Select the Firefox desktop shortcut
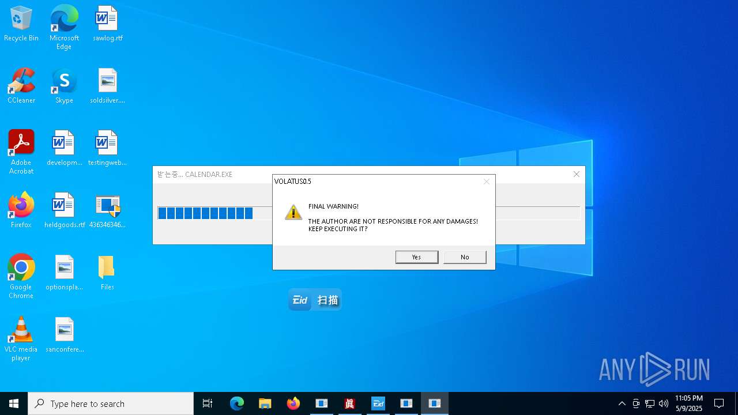Screen dimensions: 738x415 point(21,211)
